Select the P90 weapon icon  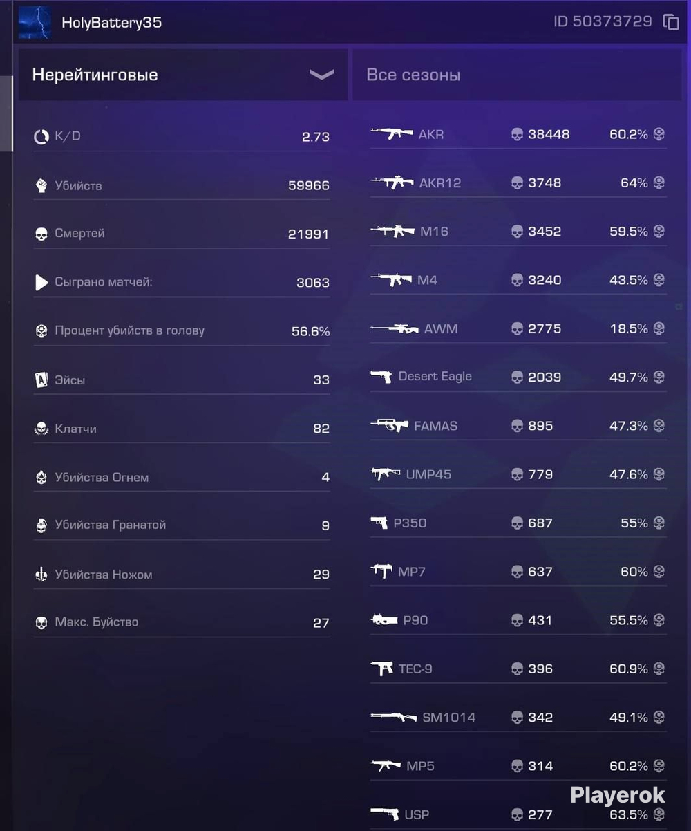pyautogui.click(x=384, y=620)
